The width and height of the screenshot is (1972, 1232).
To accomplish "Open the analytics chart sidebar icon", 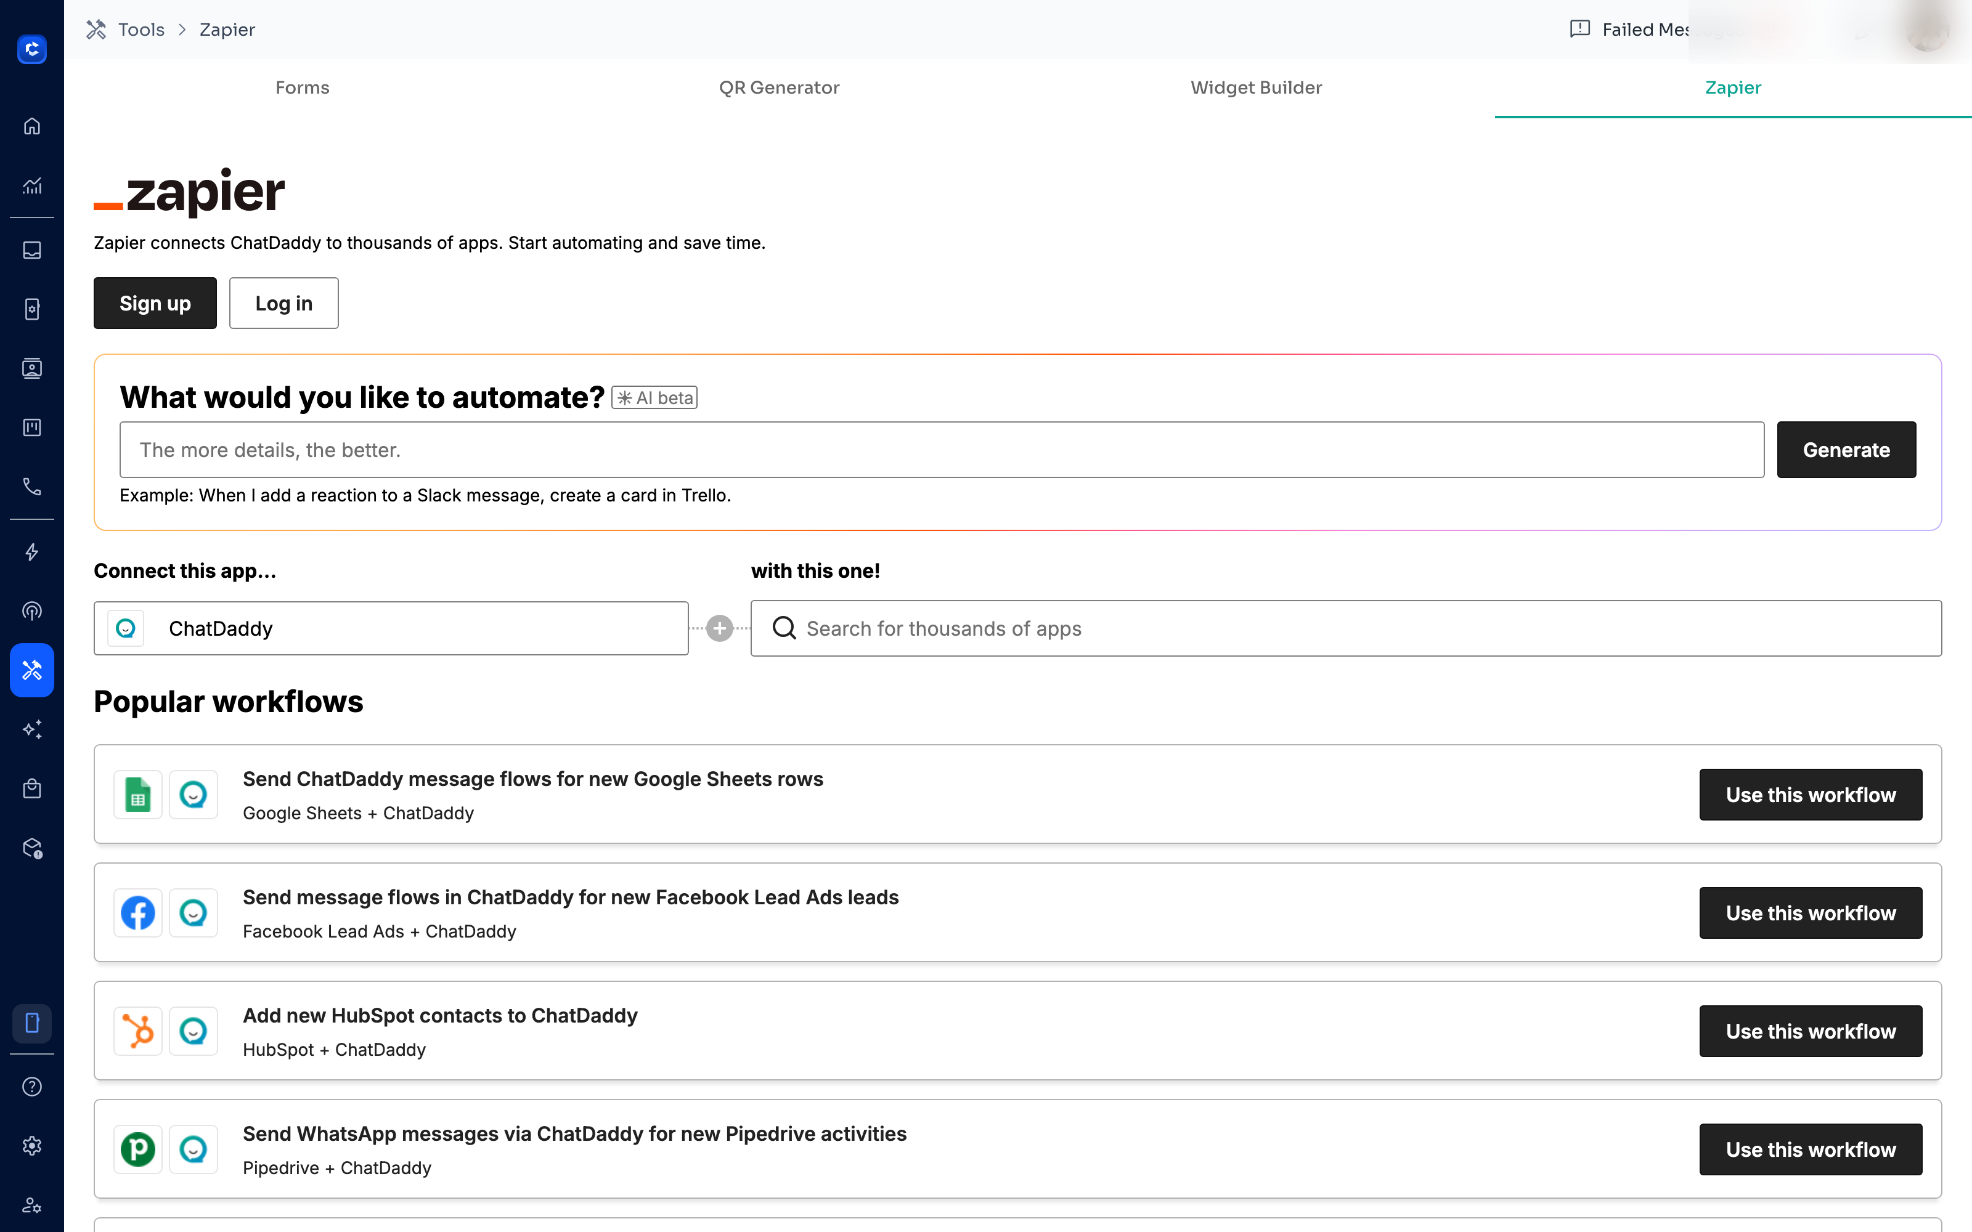I will point(32,186).
